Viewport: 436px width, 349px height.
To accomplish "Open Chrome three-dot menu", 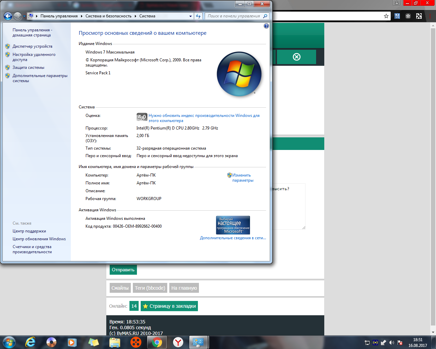I will click(x=430, y=16).
